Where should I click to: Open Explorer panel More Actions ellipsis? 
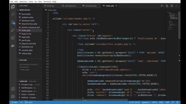click(38, 6)
